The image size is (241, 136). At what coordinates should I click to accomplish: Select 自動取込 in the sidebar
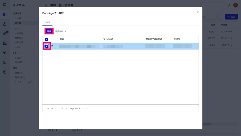(19, 38)
